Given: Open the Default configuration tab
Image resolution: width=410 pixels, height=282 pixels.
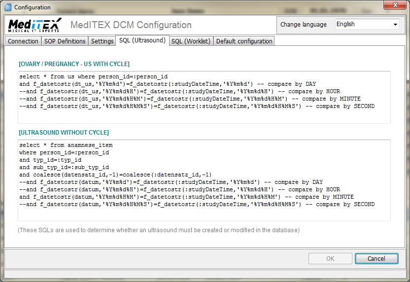Looking at the screenshot, I should pyautogui.click(x=244, y=41).
